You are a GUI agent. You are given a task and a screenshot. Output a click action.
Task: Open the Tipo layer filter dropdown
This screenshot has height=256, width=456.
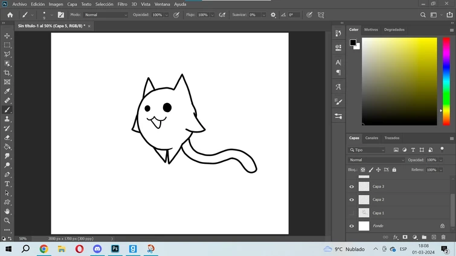pyautogui.click(x=367, y=150)
